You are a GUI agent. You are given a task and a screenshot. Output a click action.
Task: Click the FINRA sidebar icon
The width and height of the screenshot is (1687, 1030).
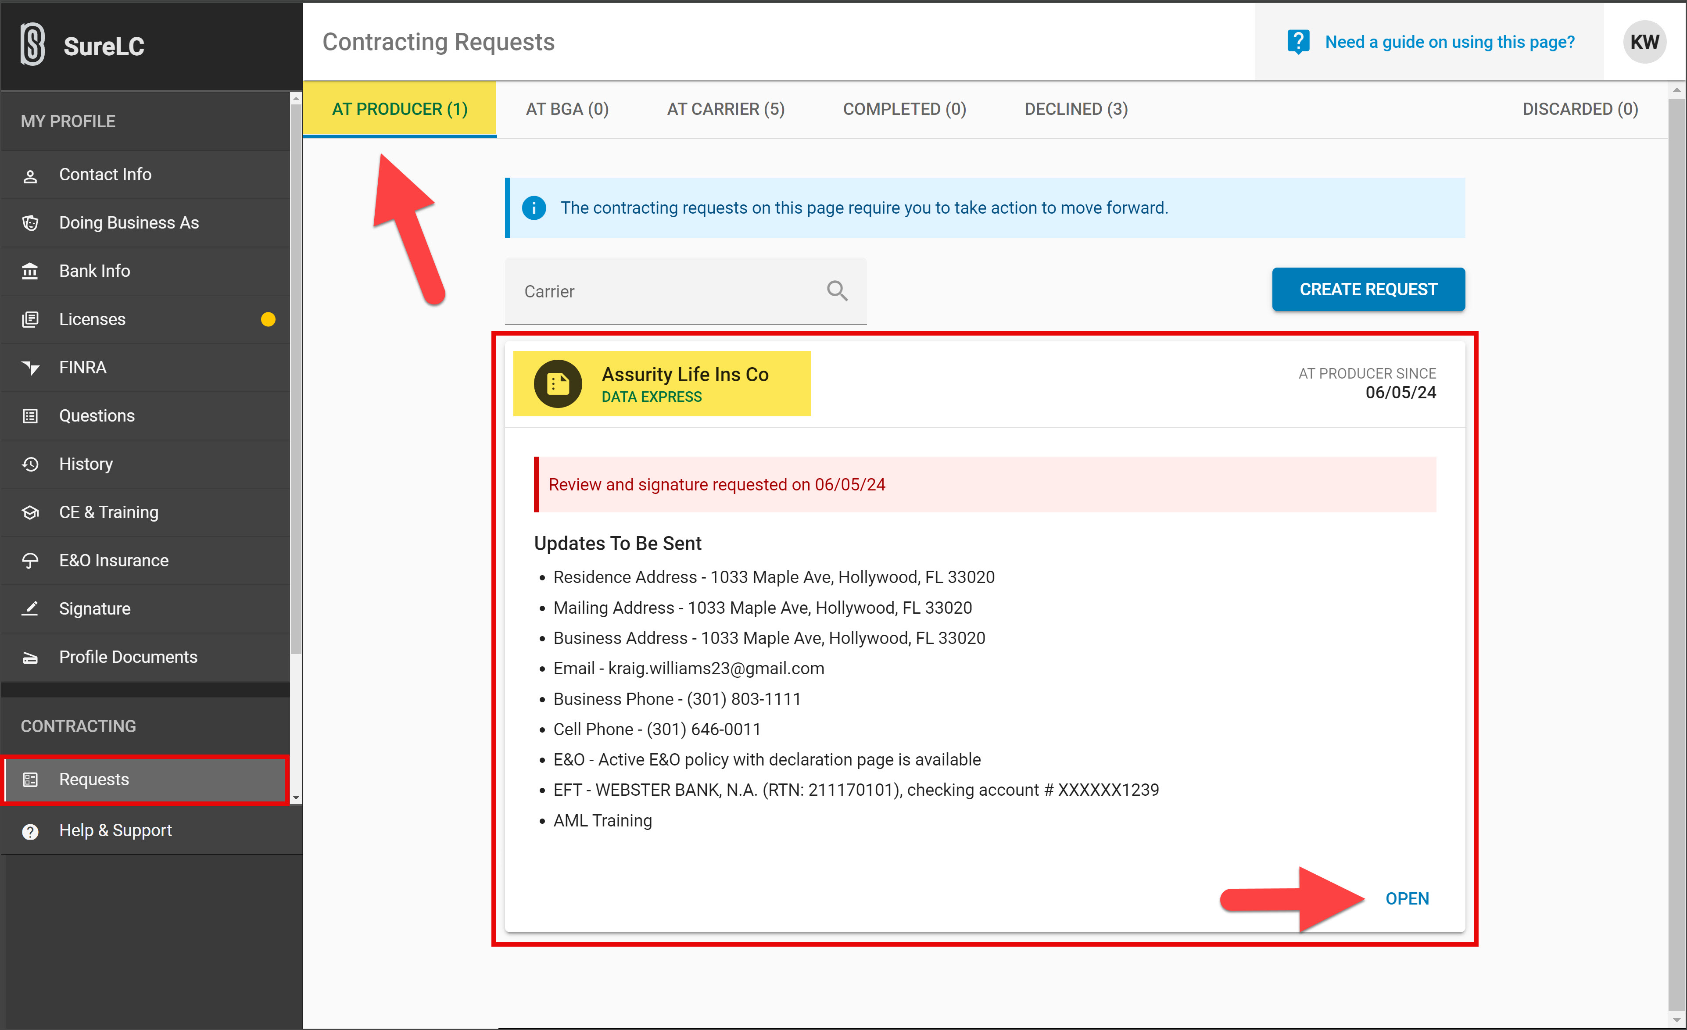pos(31,368)
